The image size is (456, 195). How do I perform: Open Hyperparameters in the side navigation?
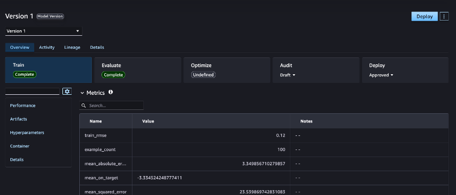click(x=27, y=133)
